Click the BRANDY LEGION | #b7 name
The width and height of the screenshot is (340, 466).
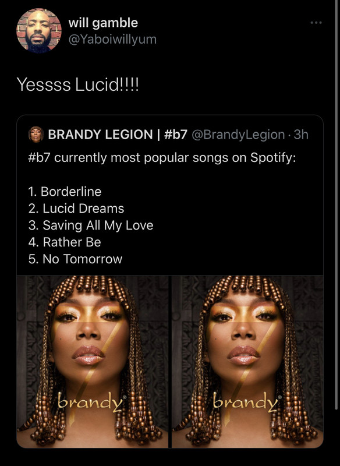[118, 135]
